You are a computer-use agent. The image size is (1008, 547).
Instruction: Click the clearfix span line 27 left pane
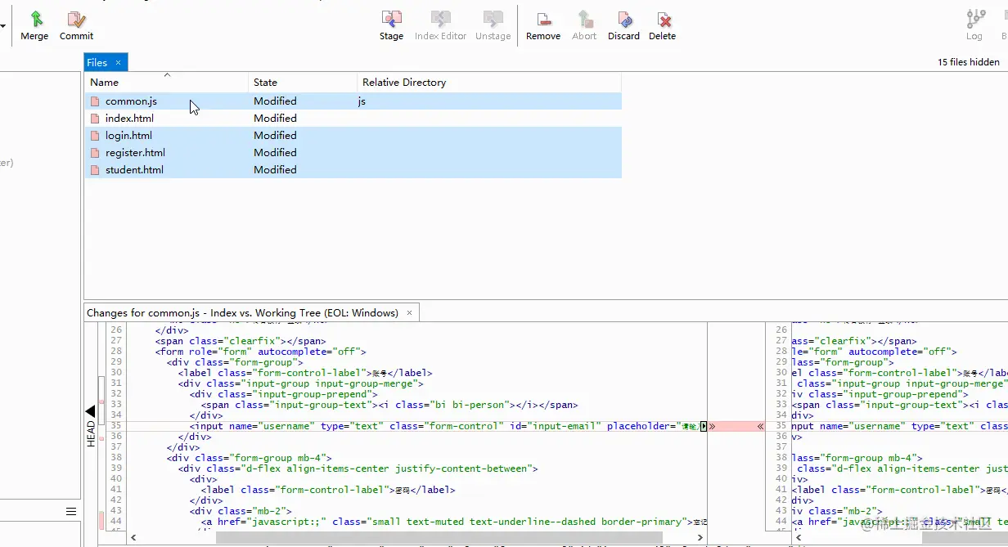point(241,341)
